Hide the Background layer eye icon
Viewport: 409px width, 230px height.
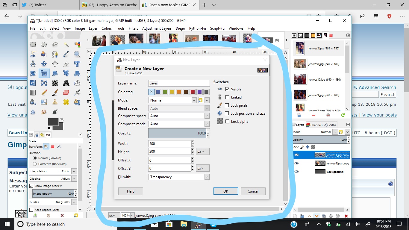coord(297,172)
